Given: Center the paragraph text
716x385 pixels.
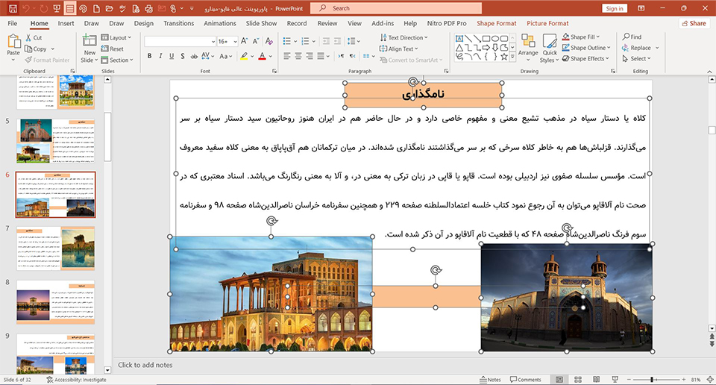Looking at the screenshot, I should [x=298, y=56].
